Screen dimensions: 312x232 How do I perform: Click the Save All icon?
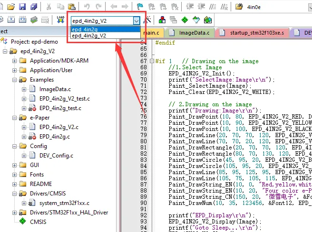(34, 7)
